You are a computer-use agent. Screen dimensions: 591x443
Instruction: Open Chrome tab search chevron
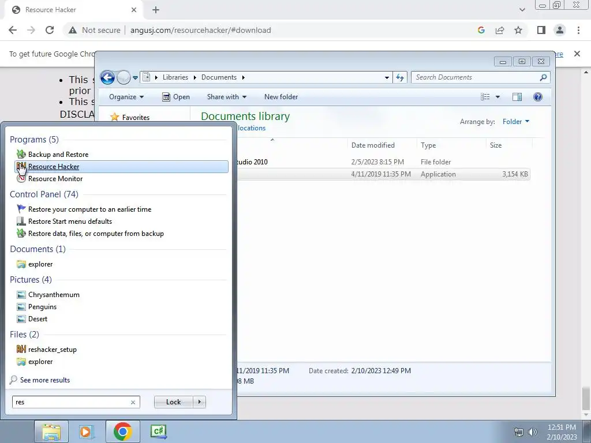(522, 10)
